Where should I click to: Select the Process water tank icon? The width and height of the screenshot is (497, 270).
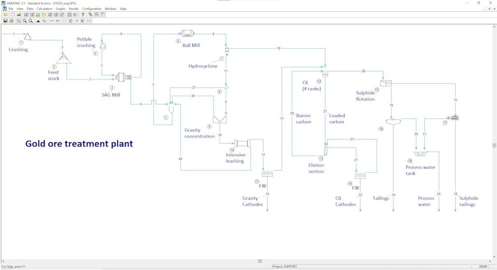coord(421,154)
